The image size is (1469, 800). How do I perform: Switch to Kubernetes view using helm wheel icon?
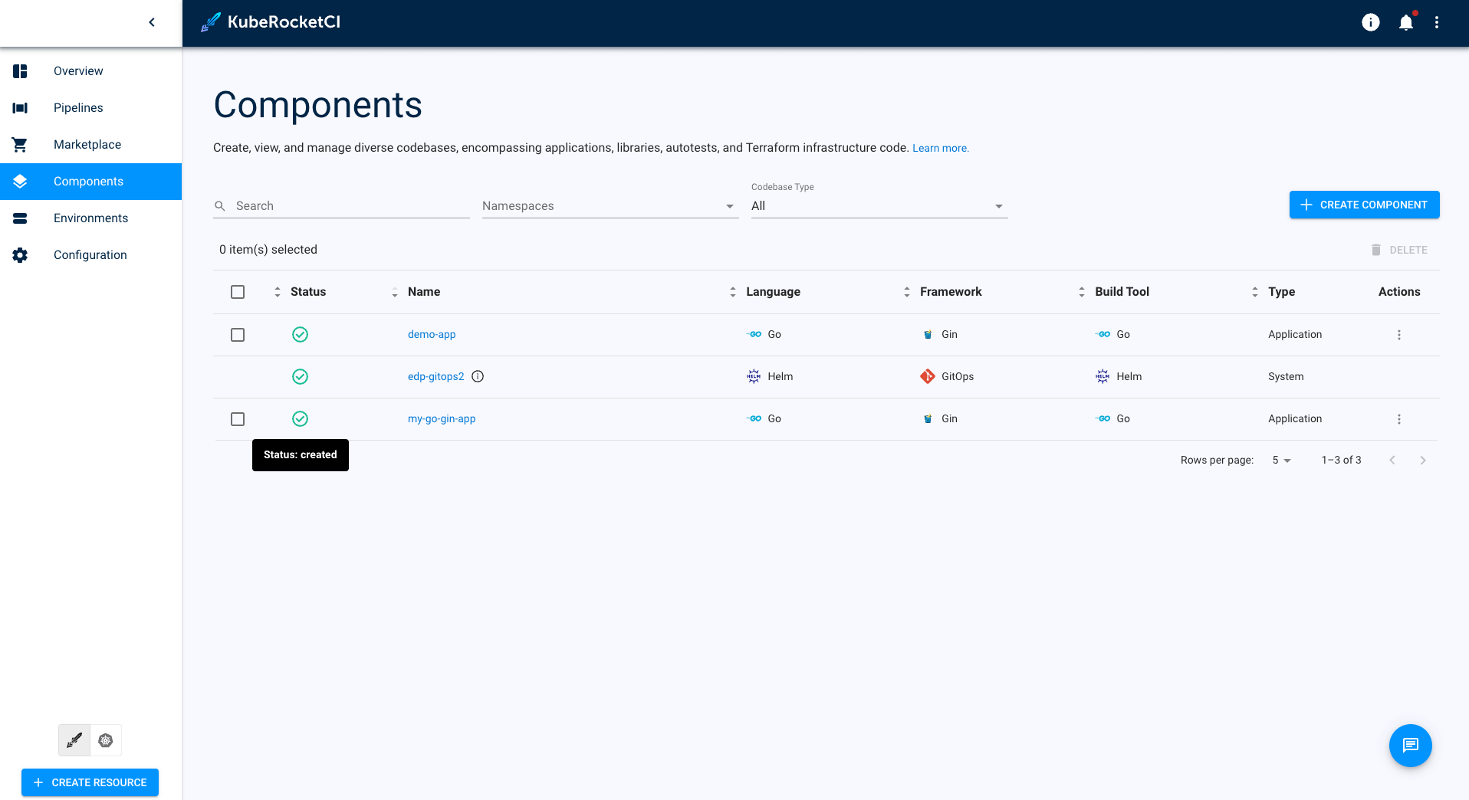click(106, 740)
